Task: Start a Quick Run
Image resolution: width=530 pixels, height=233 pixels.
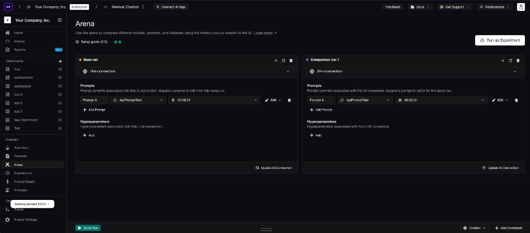Action: (x=88, y=228)
